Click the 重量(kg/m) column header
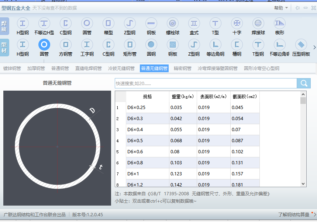317x224 pixels. pyautogui.click(x=183, y=97)
